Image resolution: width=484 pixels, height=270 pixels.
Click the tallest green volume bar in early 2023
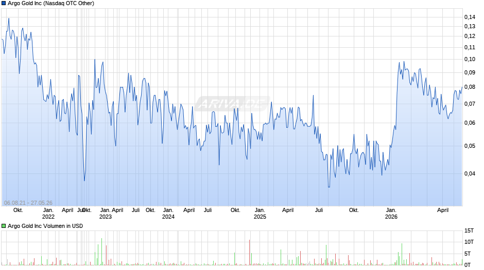click(101, 252)
